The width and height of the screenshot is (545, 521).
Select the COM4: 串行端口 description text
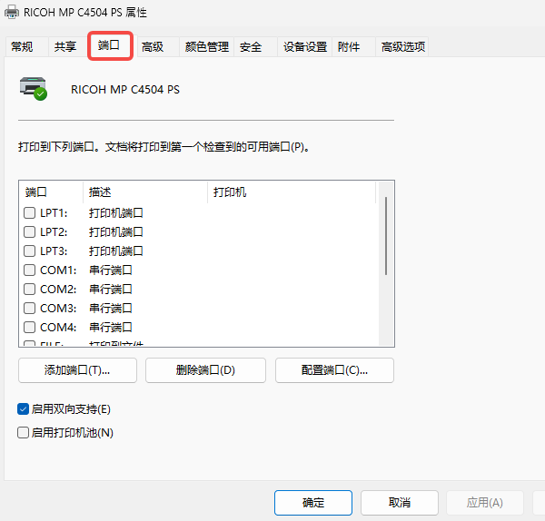[111, 327]
